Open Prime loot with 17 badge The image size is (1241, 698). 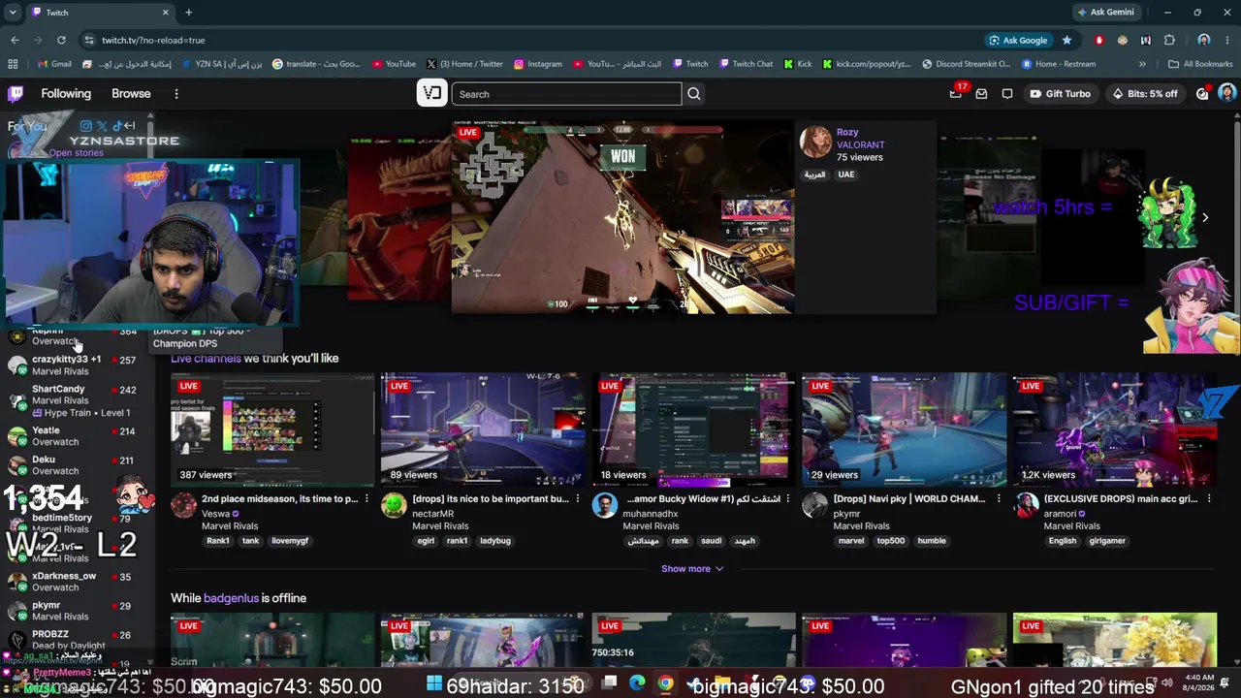coord(956,93)
